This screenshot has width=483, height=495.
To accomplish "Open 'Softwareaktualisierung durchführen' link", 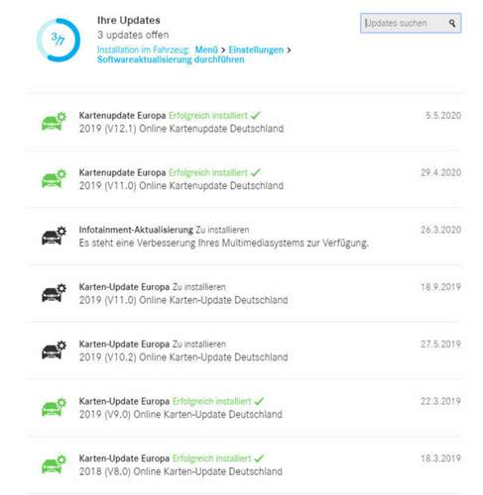I will click(171, 59).
